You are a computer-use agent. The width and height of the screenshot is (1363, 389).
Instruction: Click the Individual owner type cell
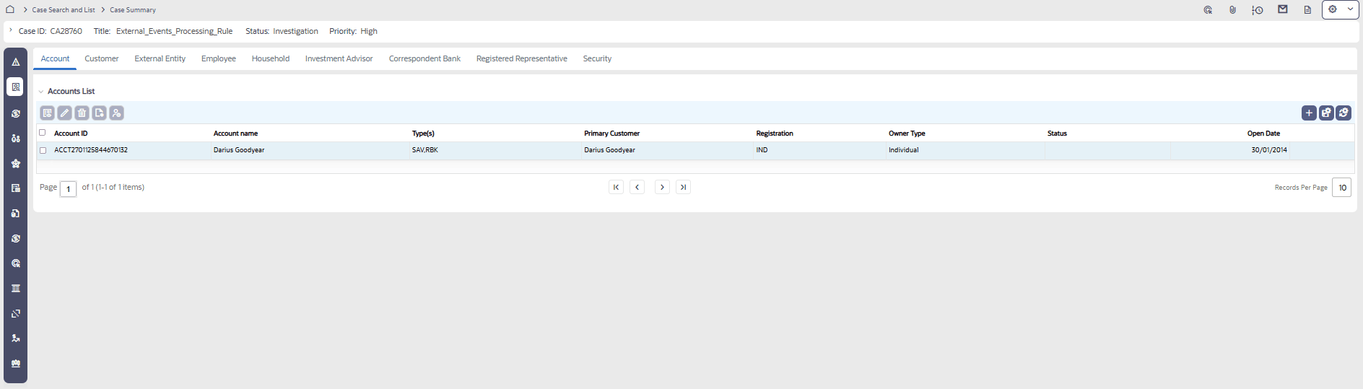[x=904, y=150]
